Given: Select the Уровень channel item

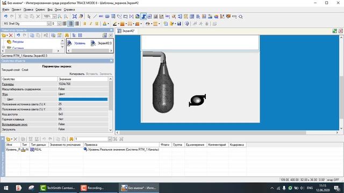Looking at the screenshot, I should coord(76,43).
